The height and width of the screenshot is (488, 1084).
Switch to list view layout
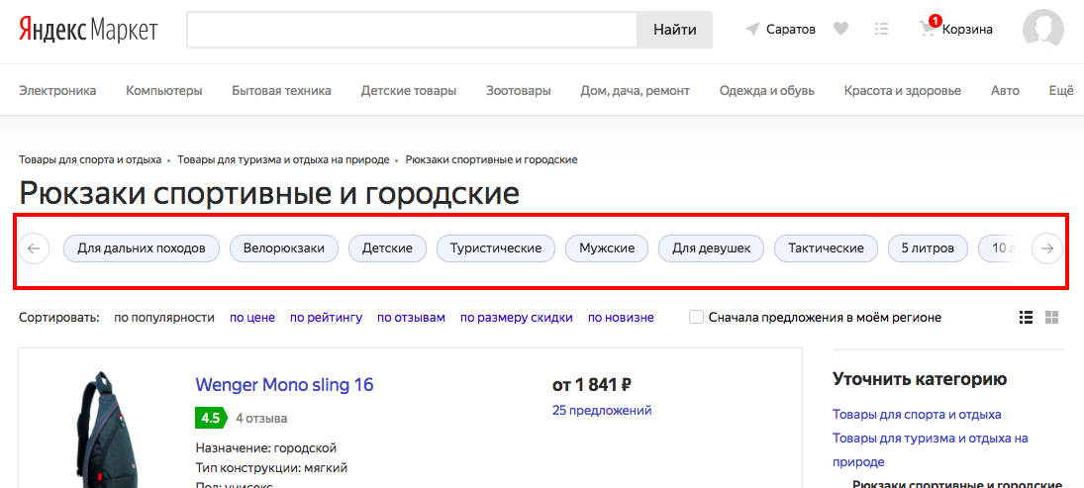[x=1026, y=318]
